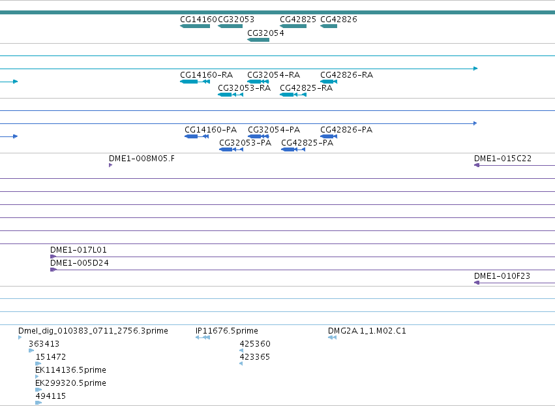
Task: Select the 425360 EST marker
Action: click(x=241, y=351)
